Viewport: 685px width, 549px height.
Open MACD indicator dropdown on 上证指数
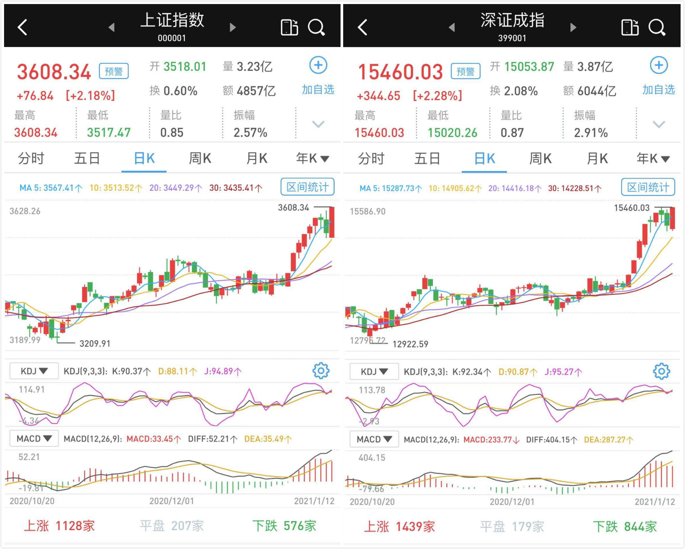pyautogui.click(x=34, y=438)
